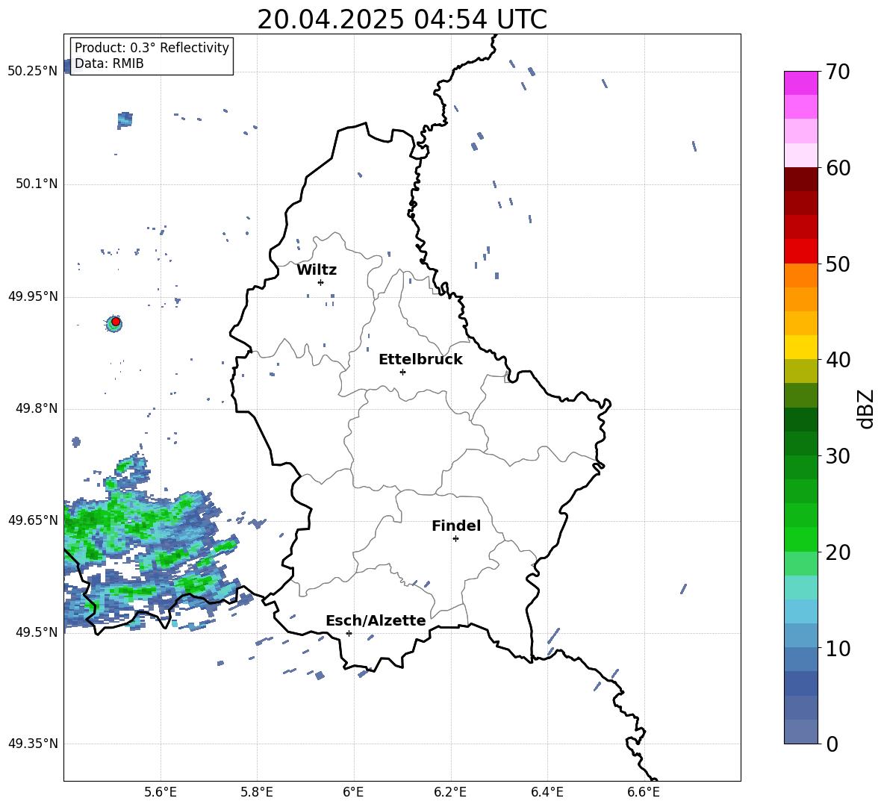Click the 0 value on the colorbar

tap(832, 744)
